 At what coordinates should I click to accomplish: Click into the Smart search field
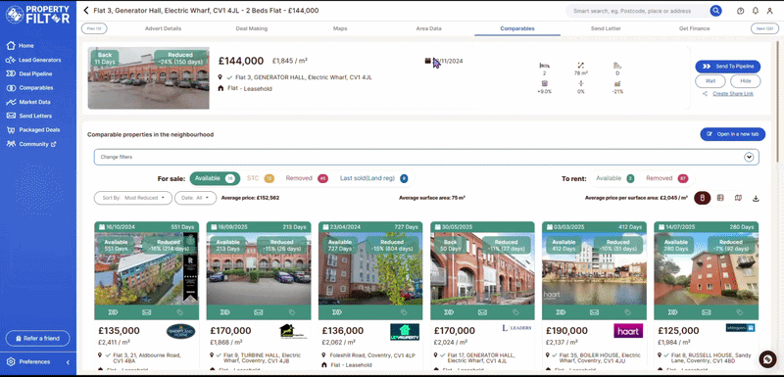638,11
